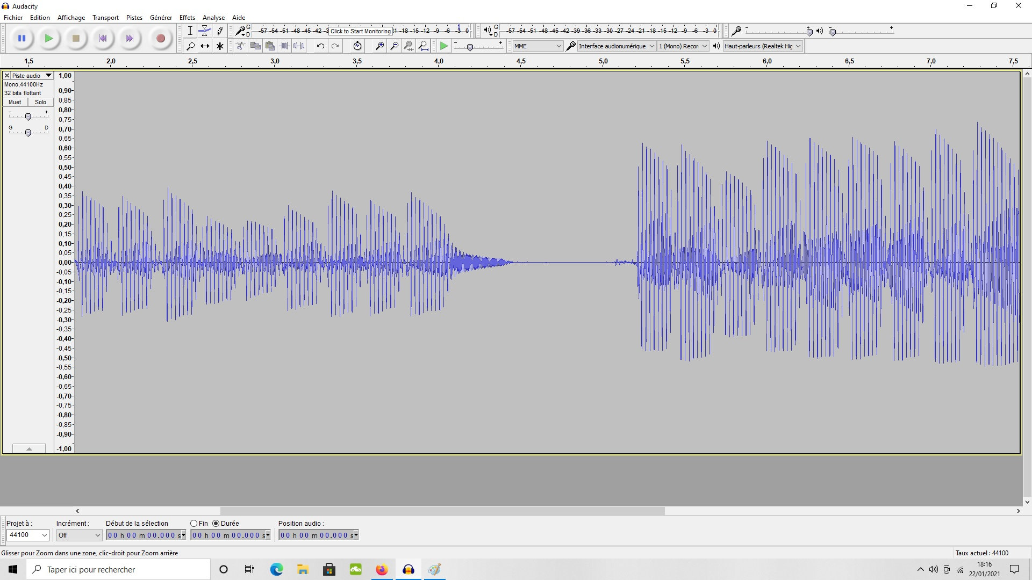Open the Effets menu
Screen dimensions: 1032x580
[187, 18]
